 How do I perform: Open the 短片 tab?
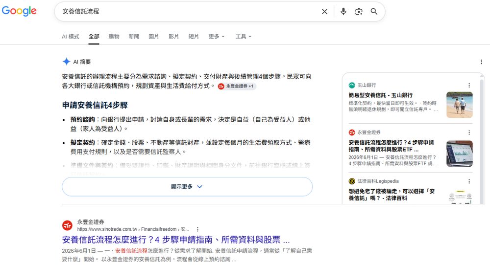pos(194,37)
